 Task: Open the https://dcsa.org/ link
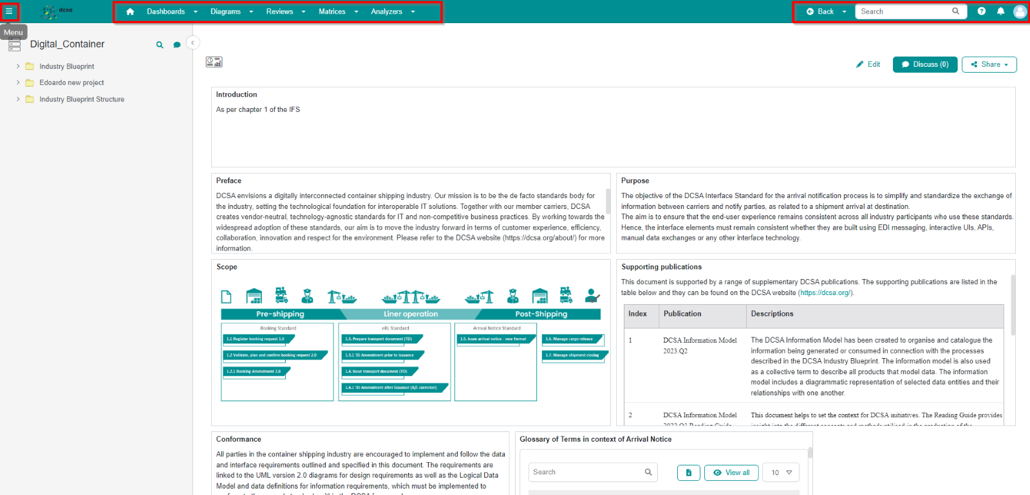pos(825,292)
